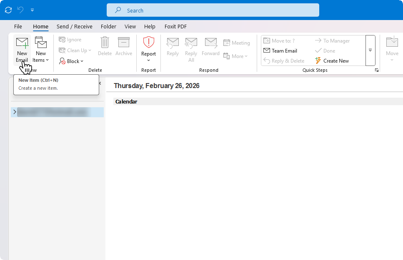The image size is (403, 260).
Task: Select the To Manager quick step
Action: pyautogui.click(x=332, y=40)
